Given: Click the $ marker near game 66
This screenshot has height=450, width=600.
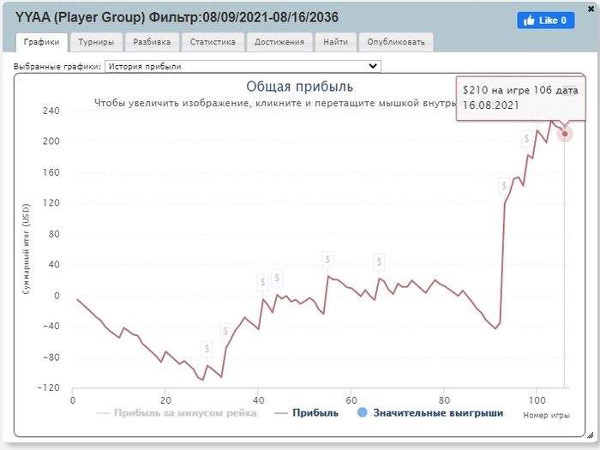Looking at the screenshot, I should pyautogui.click(x=379, y=261).
